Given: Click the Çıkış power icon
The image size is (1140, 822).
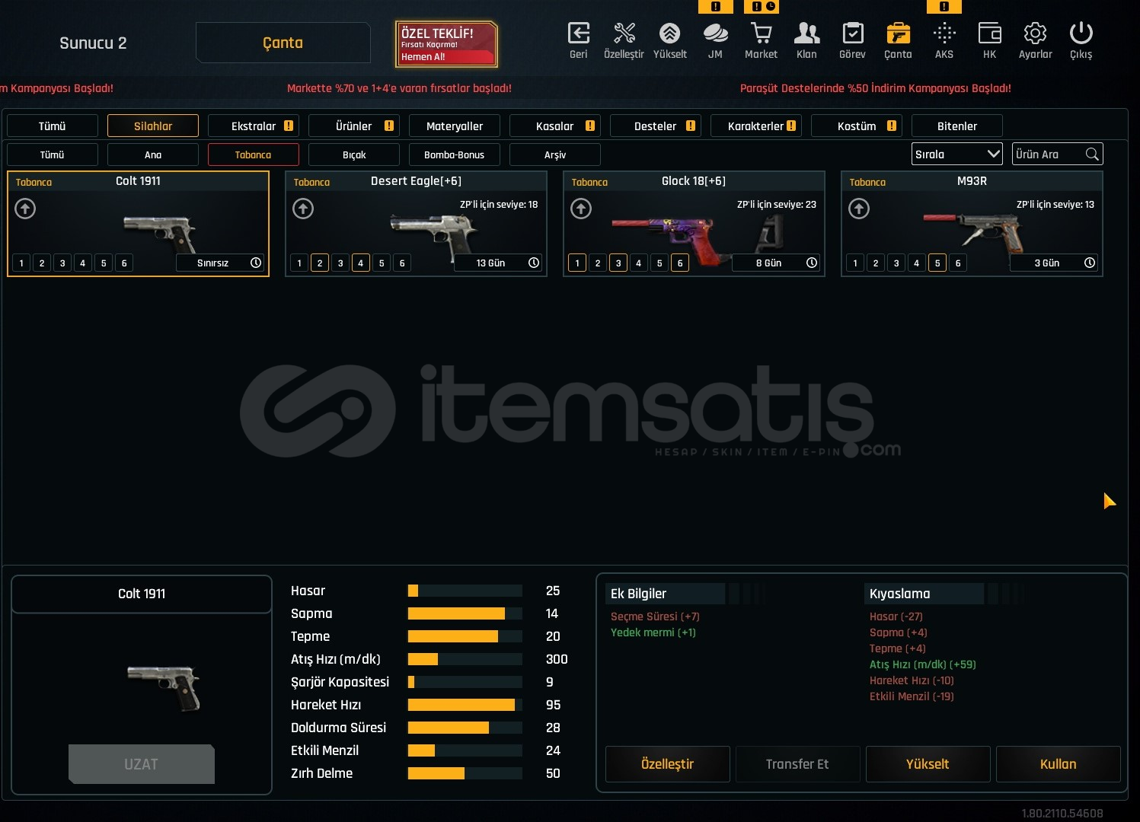Looking at the screenshot, I should 1081,34.
